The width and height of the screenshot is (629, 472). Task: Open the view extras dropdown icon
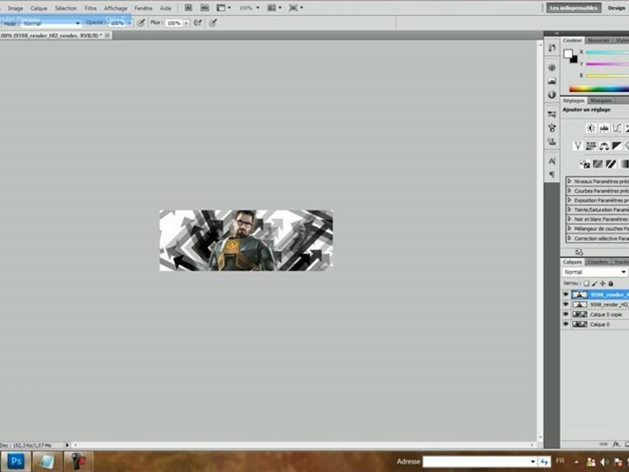tap(223, 8)
